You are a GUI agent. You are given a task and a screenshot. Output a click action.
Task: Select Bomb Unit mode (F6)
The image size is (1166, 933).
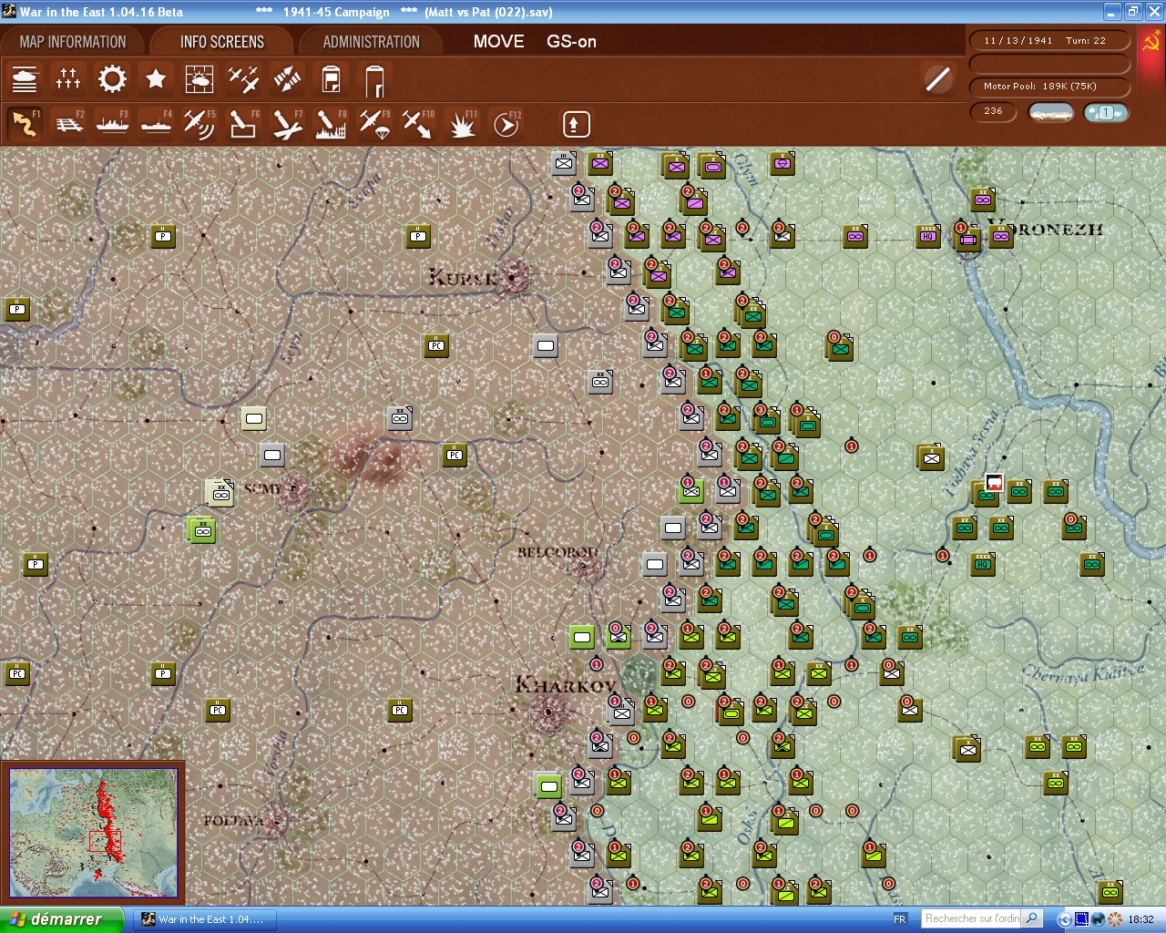click(243, 124)
